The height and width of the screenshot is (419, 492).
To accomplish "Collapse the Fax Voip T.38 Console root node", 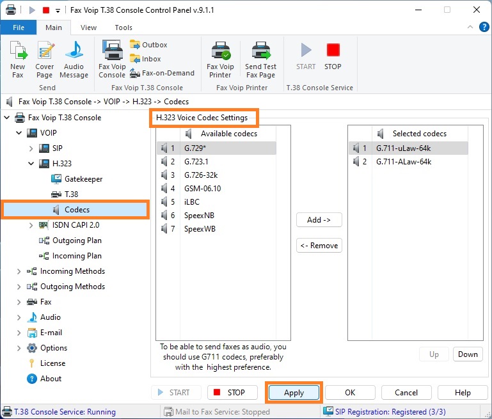I will click(x=6, y=118).
